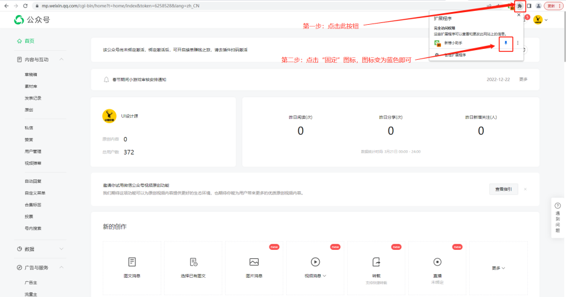The image size is (566, 297).
Task: Click the 广告与服务 compass icon
Action: pos(19,267)
